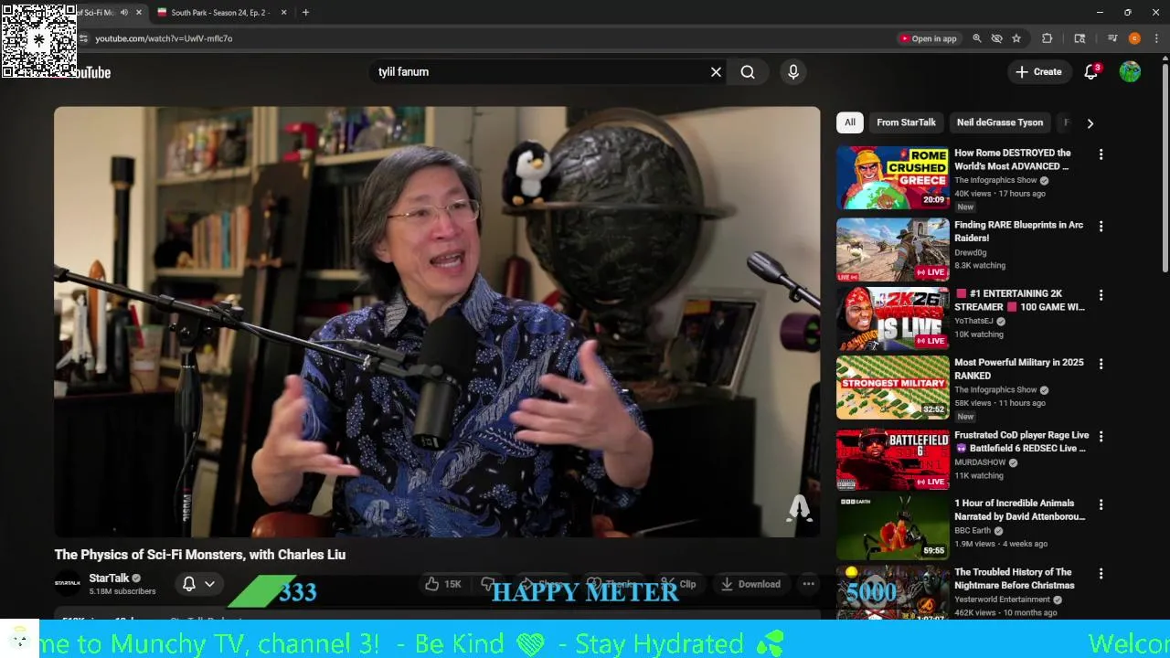Click the Drewd0g channel name
The width and height of the screenshot is (1170, 658).
pyautogui.click(x=971, y=252)
